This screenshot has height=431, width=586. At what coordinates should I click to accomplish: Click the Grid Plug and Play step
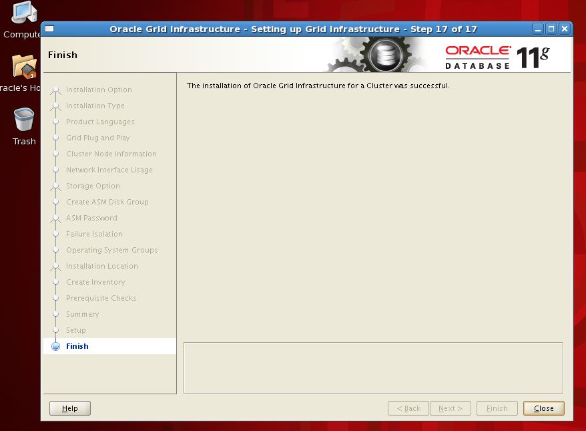tap(97, 138)
